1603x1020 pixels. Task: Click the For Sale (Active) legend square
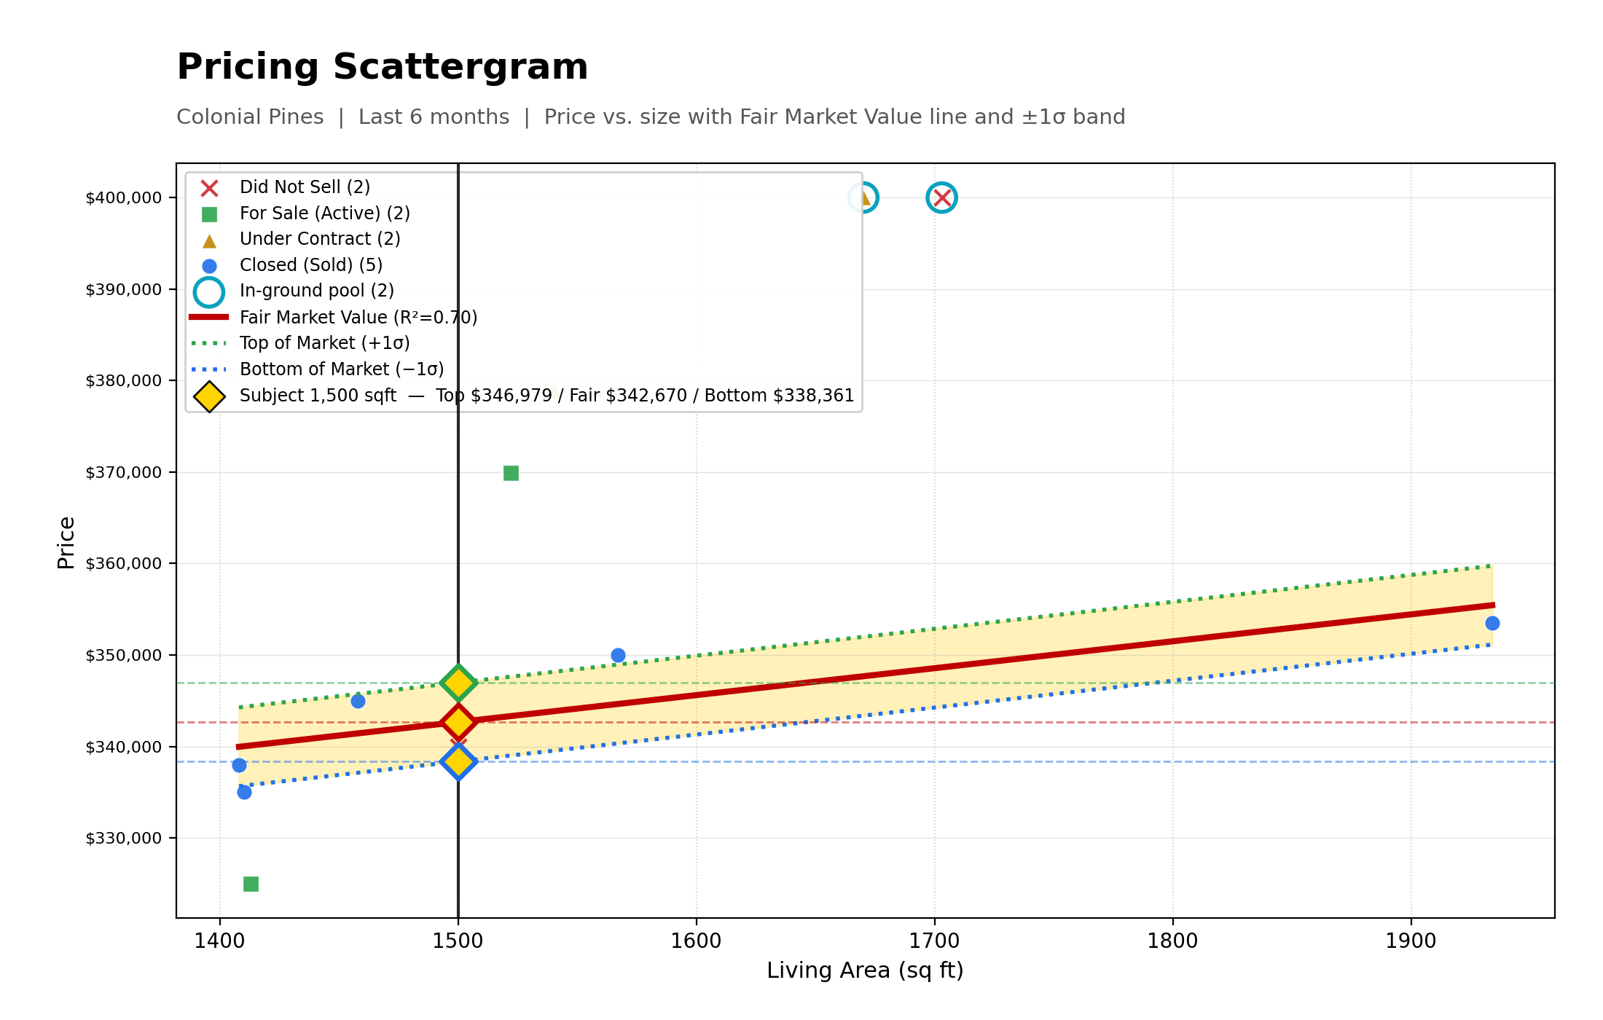click(209, 214)
